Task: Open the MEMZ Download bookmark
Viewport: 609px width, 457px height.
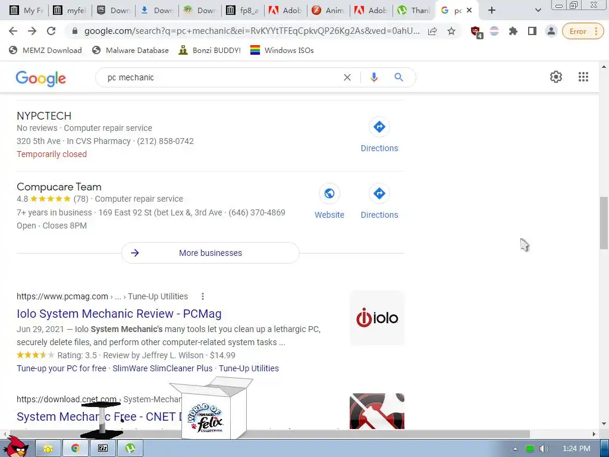Action: (45, 50)
